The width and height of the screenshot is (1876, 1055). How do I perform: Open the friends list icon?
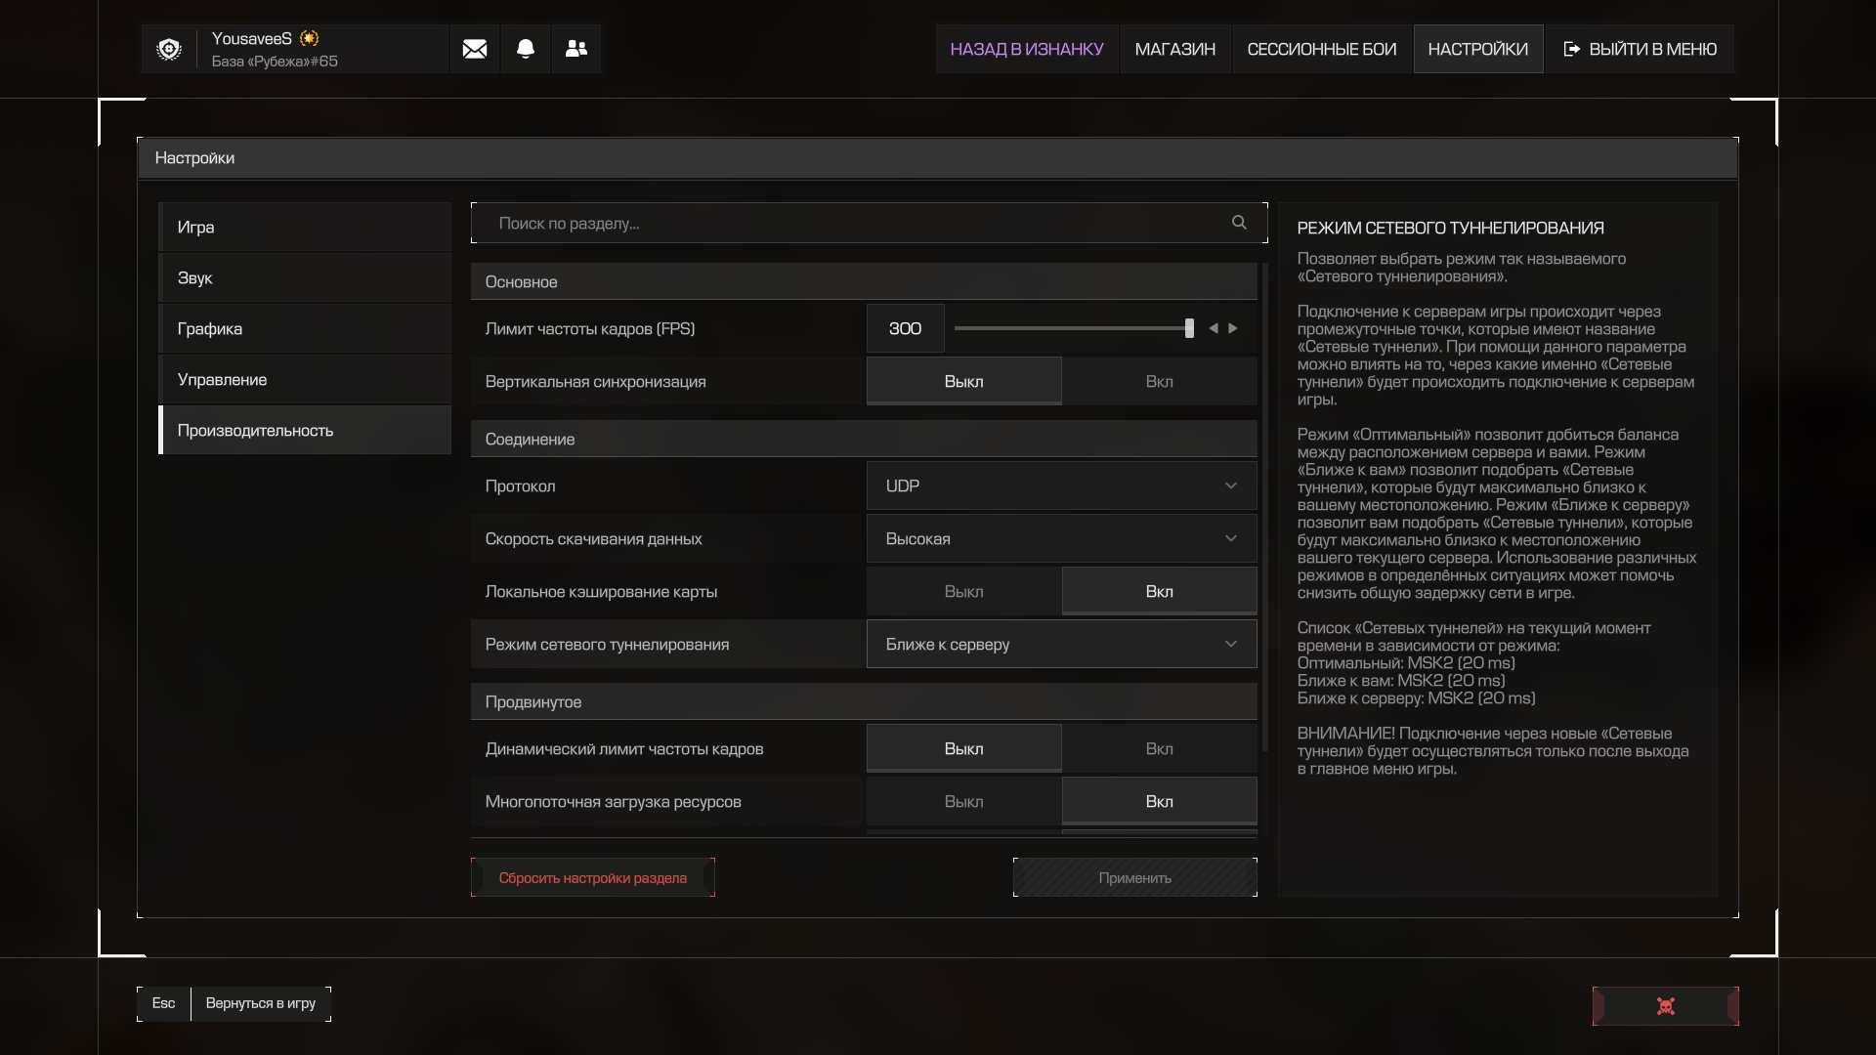(x=576, y=49)
